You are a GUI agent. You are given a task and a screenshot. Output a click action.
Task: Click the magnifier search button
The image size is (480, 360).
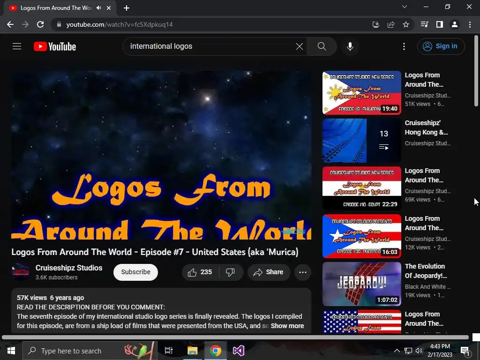322,46
